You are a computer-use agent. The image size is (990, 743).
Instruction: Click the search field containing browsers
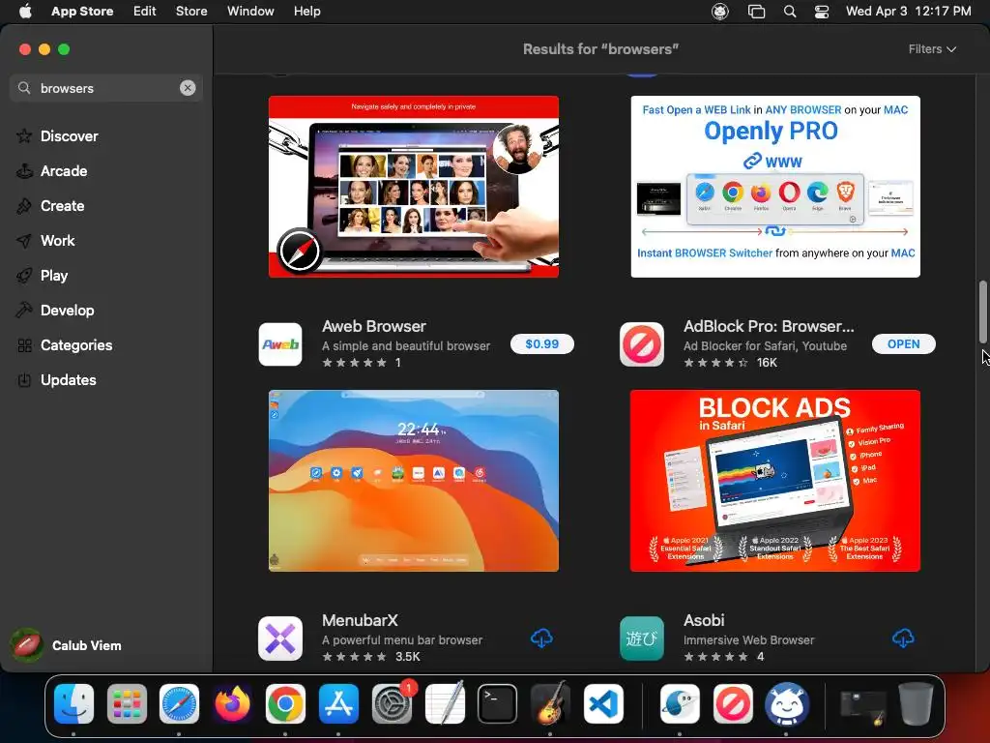point(106,88)
